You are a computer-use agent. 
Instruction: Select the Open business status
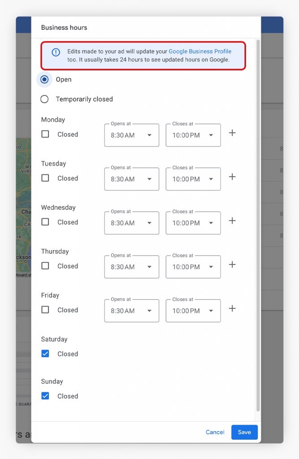click(x=44, y=79)
